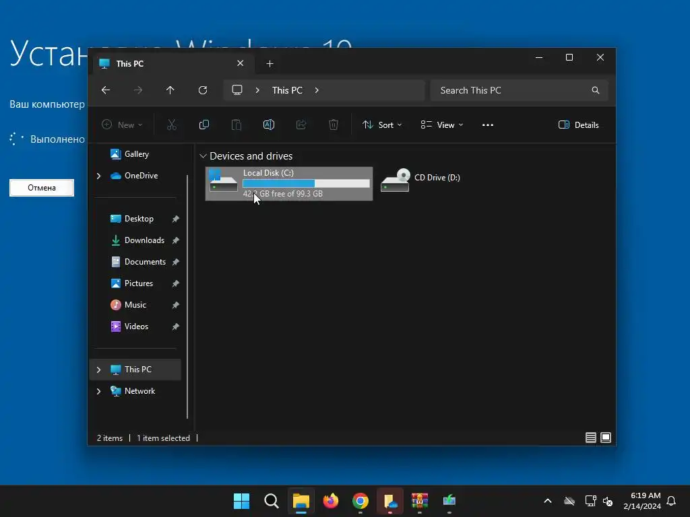
Task: Open Pictures folder in sidebar
Action: click(131, 283)
